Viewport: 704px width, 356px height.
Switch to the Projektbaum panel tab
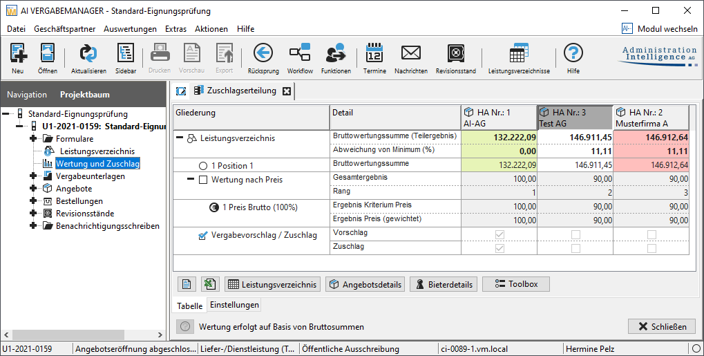[85, 95]
